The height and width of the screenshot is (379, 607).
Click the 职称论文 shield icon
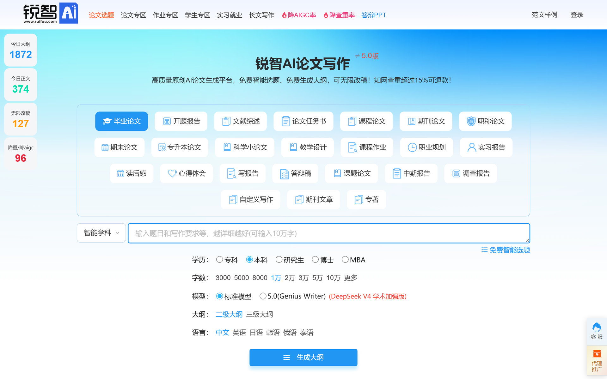click(x=471, y=121)
